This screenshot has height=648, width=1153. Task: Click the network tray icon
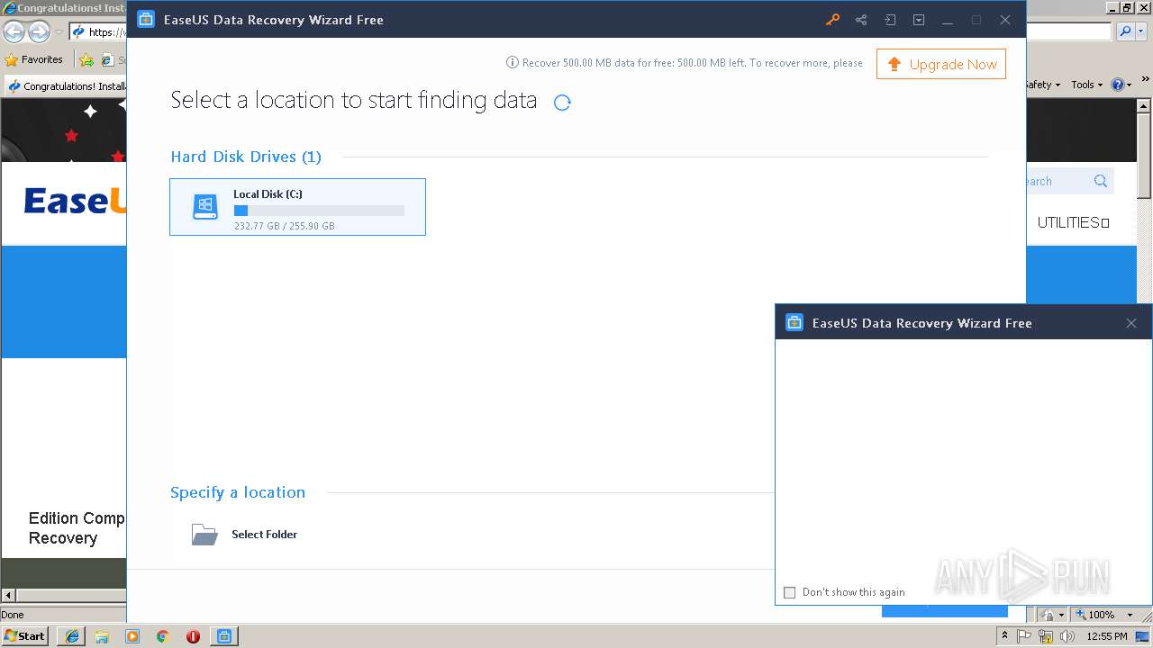click(1046, 636)
